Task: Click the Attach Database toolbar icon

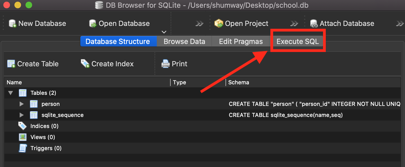Action: pyautogui.click(x=314, y=24)
